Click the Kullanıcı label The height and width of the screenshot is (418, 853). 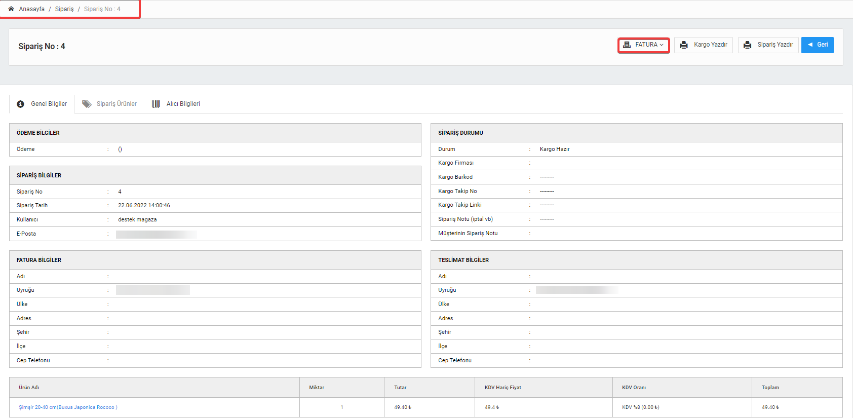click(27, 220)
